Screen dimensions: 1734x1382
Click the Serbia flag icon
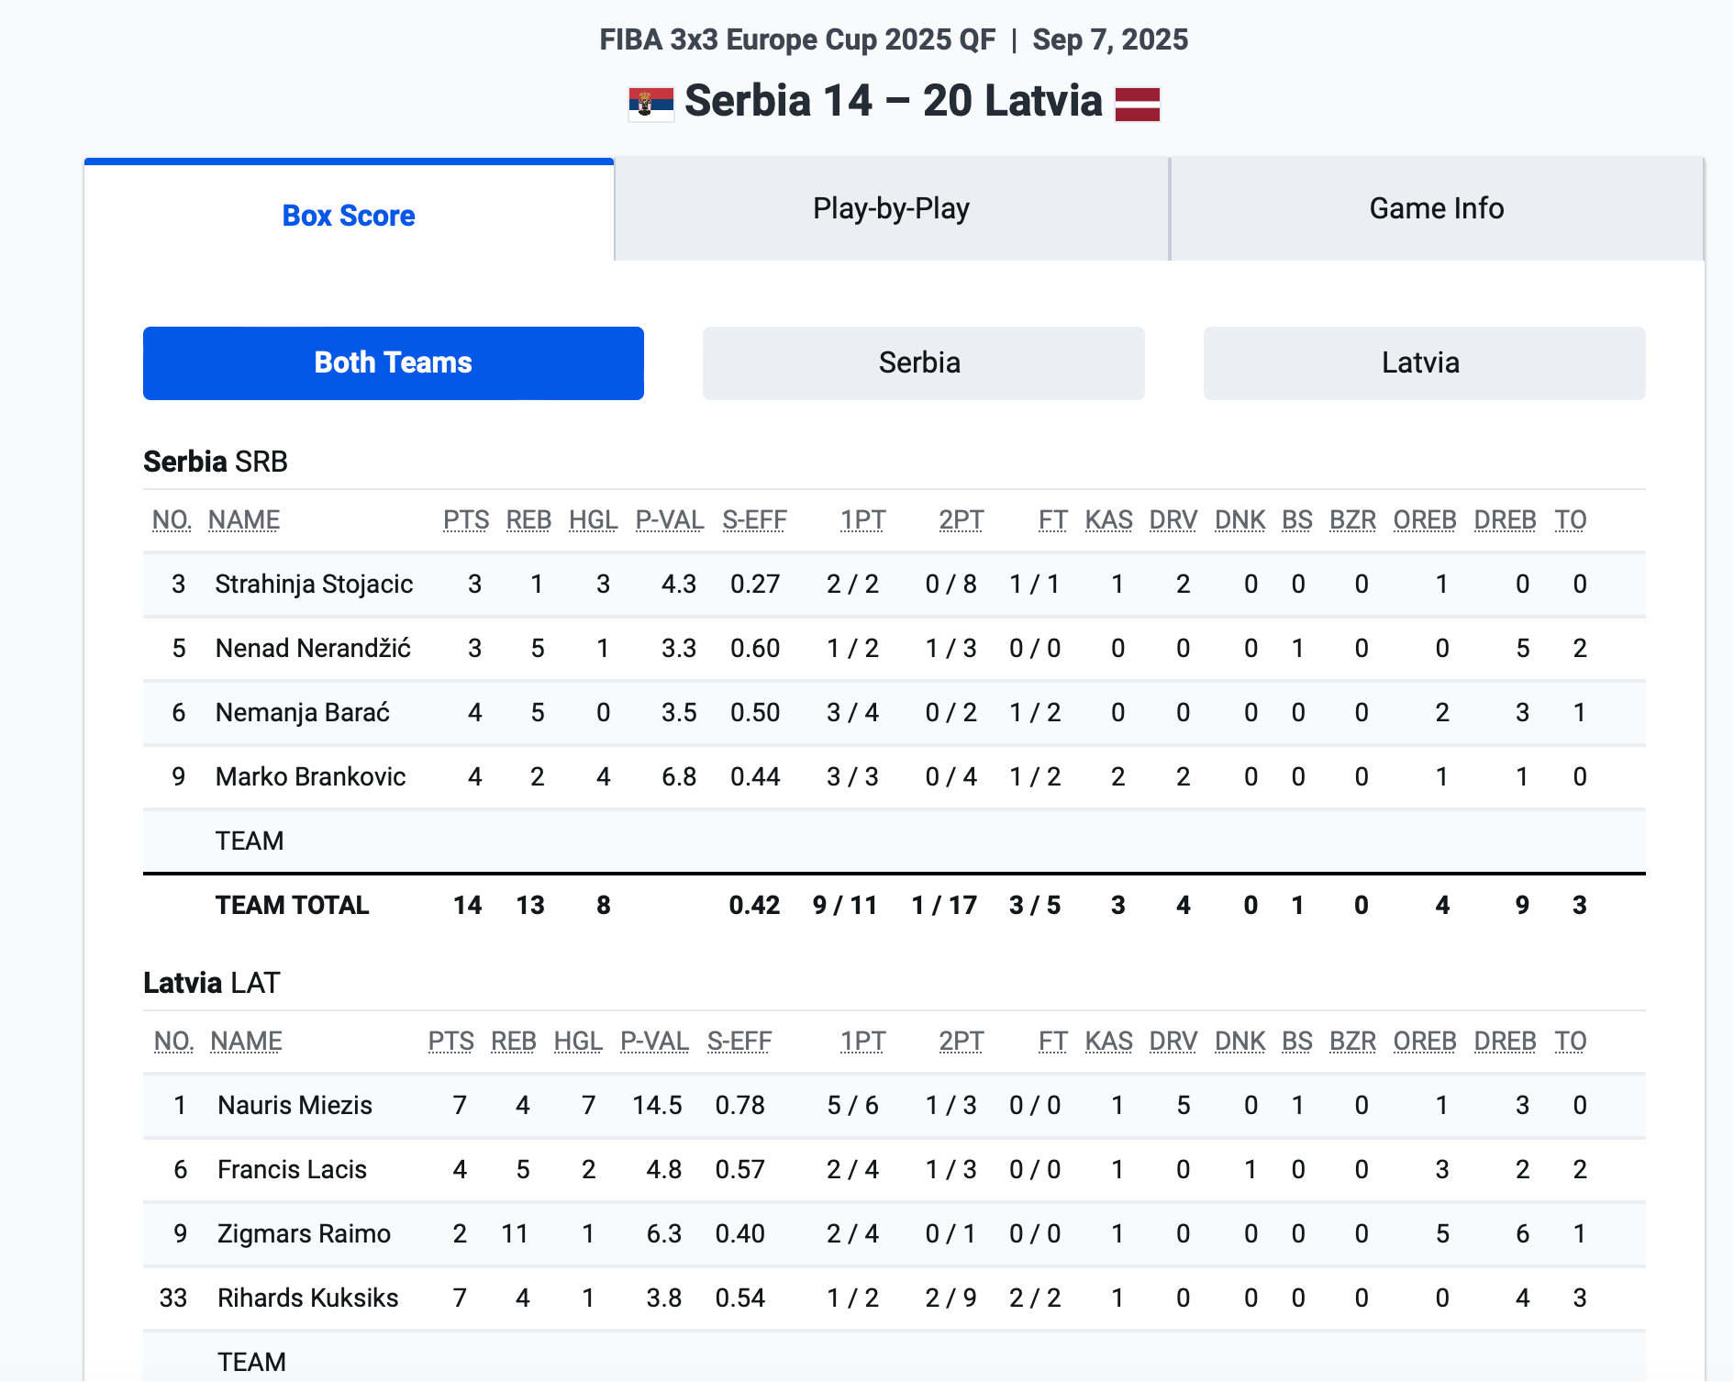click(x=650, y=103)
